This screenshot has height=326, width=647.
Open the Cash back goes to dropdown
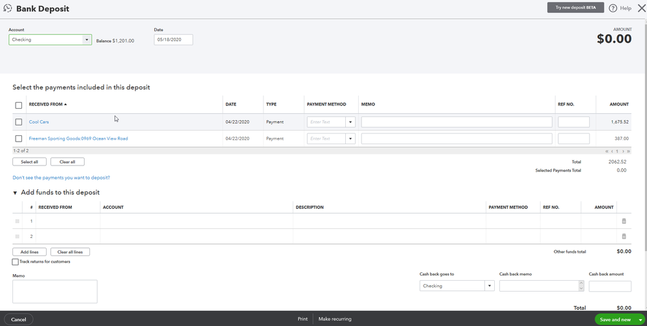tap(490, 286)
